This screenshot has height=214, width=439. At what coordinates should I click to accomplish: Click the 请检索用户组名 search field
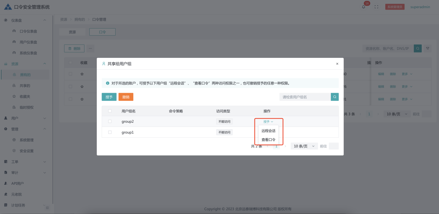click(305, 97)
